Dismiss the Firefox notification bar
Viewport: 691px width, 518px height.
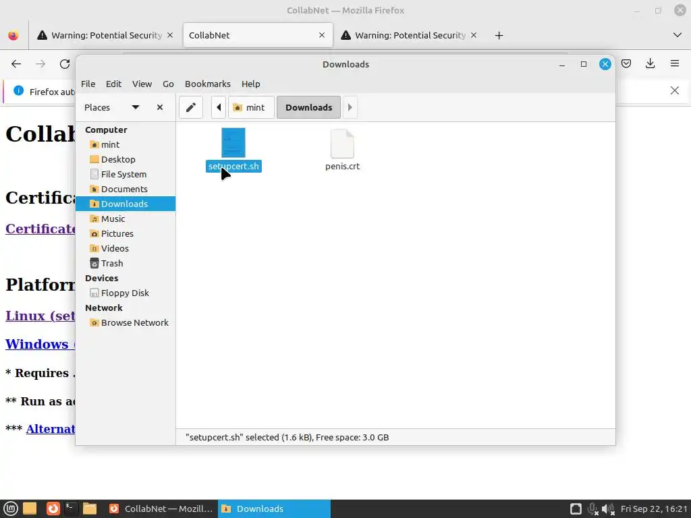tap(675, 91)
